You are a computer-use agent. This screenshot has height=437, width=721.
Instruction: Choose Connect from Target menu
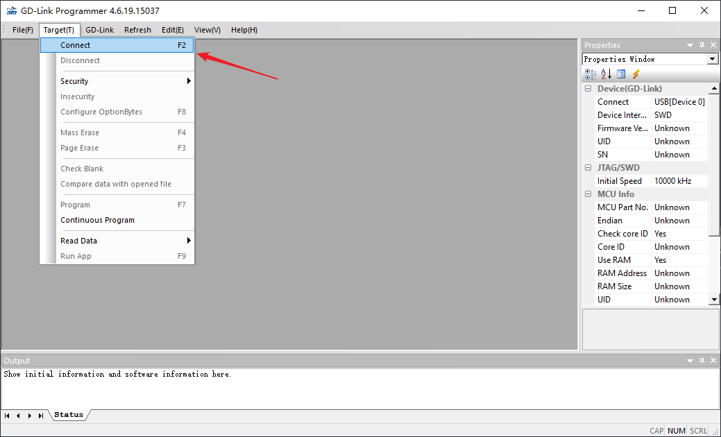coord(117,45)
